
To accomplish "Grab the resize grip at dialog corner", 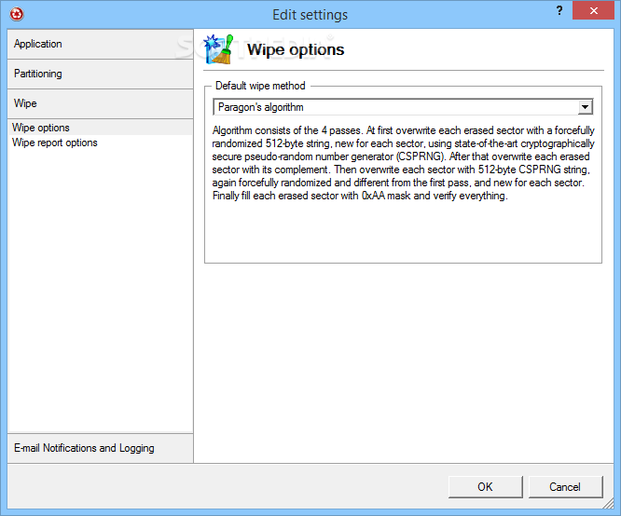I will click(x=608, y=503).
